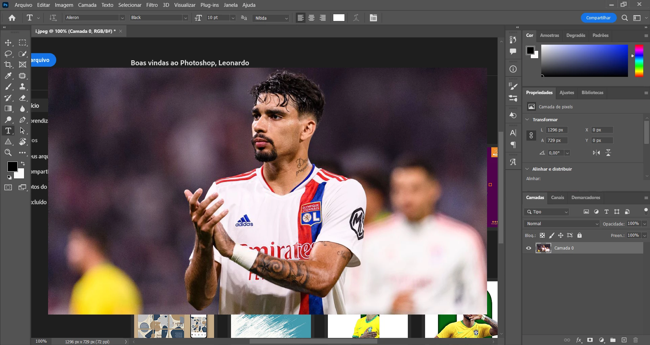The width and height of the screenshot is (650, 345).
Task: Delete layer trash icon
Action: (x=635, y=340)
